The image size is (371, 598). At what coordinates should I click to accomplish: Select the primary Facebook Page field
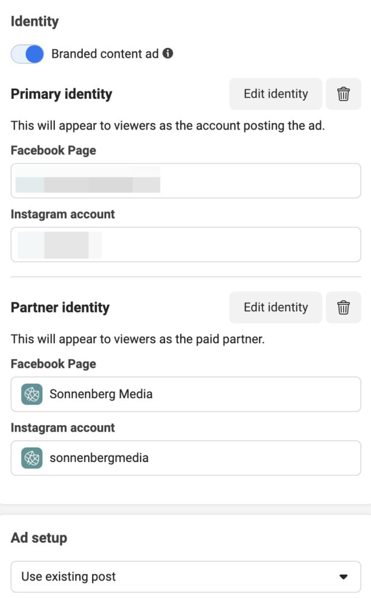tap(185, 181)
